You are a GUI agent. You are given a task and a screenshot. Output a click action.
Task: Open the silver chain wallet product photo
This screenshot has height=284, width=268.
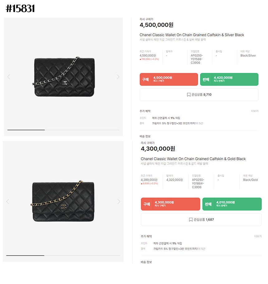64,77
